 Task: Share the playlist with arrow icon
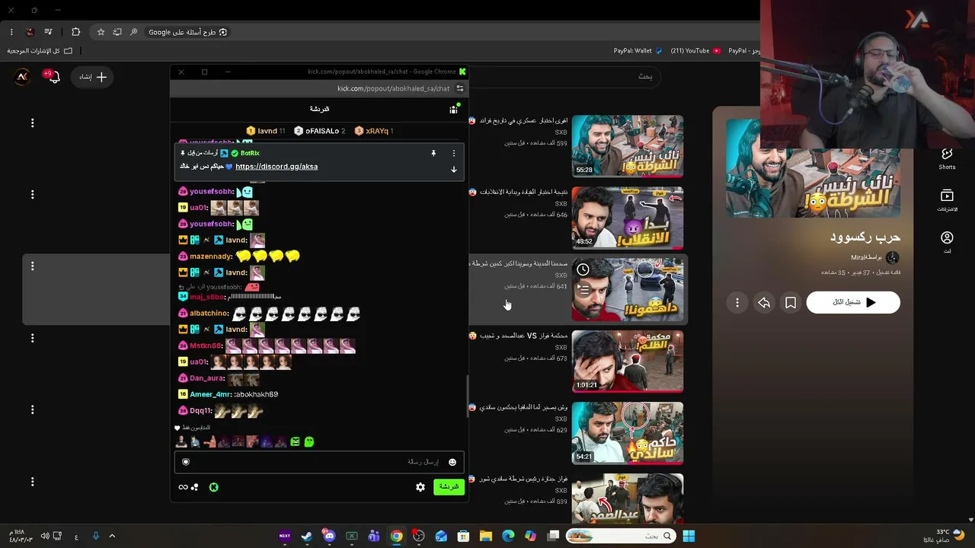764,303
